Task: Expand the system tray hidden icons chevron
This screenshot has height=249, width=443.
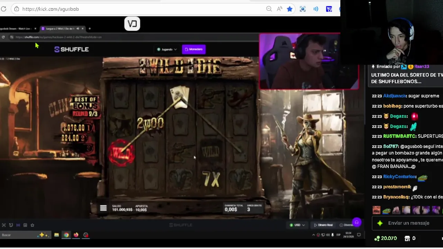Action: tap(314, 235)
